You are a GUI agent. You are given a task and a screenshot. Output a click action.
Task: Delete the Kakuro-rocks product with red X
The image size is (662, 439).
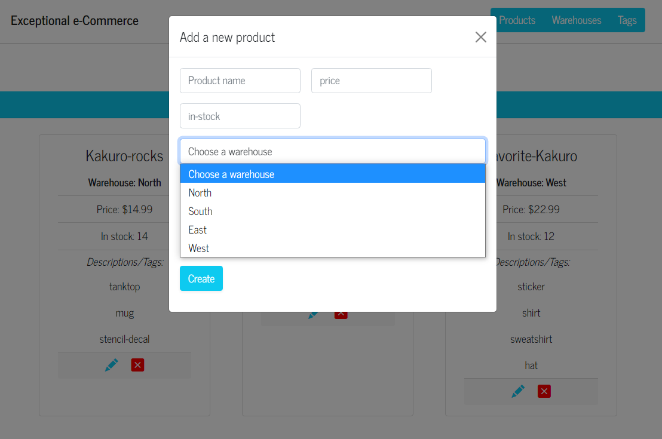tap(137, 365)
